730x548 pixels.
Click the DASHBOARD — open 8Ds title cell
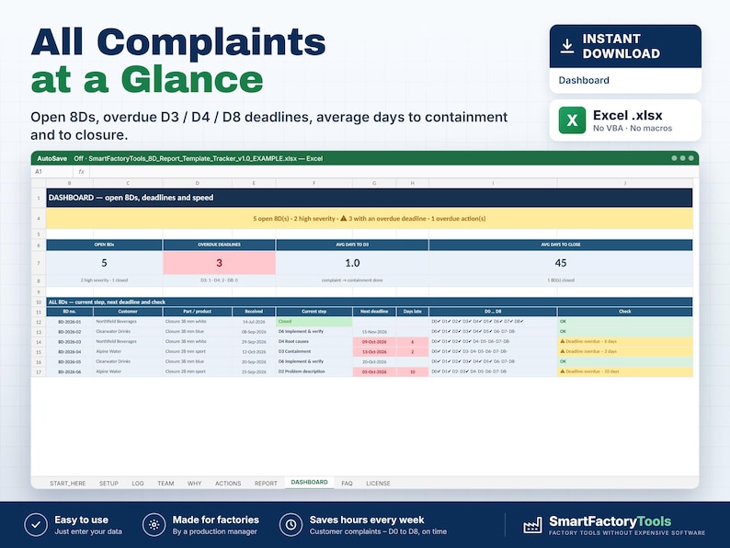[x=370, y=198]
